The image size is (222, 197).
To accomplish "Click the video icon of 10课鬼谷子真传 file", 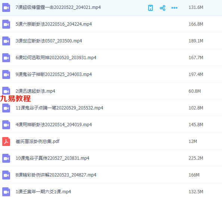I will (6, 158).
